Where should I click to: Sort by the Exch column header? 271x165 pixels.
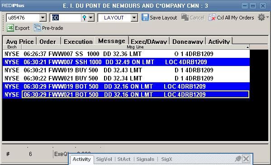(x=12, y=47)
